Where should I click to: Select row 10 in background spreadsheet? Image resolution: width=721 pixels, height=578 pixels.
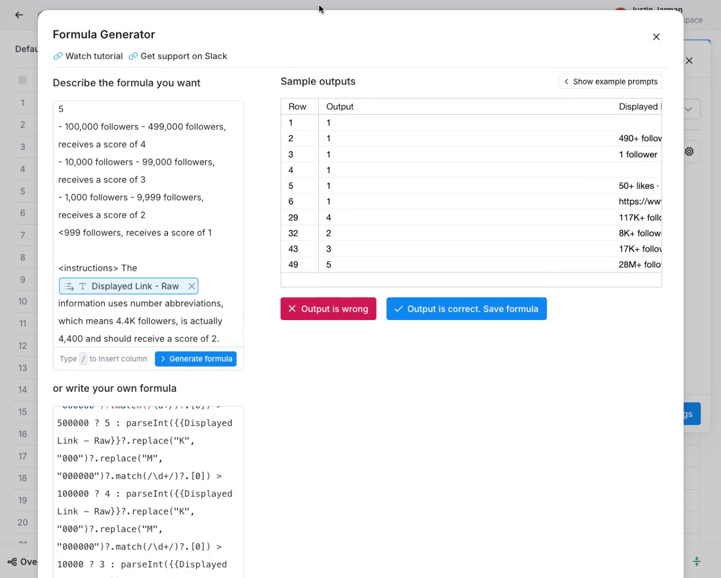22,301
